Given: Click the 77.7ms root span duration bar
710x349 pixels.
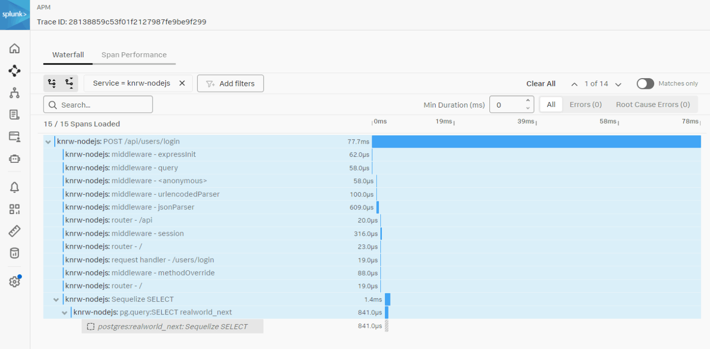Looking at the screenshot, I should tap(537, 142).
